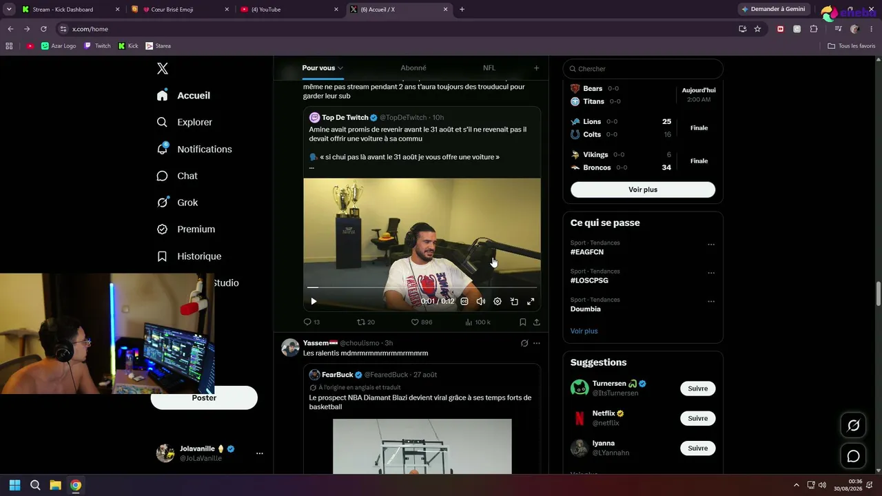Viewport: 882px width, 496px height.
Task: Open the floating messages button
Action: click(x=853, y=456)
